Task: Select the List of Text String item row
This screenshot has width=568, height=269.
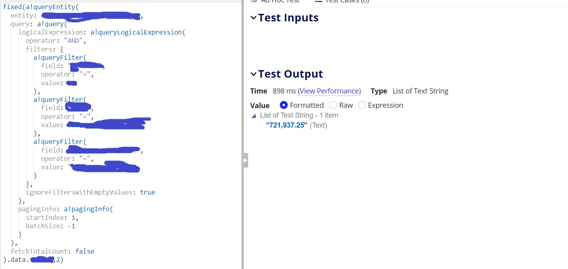Action: pos(299,115)
